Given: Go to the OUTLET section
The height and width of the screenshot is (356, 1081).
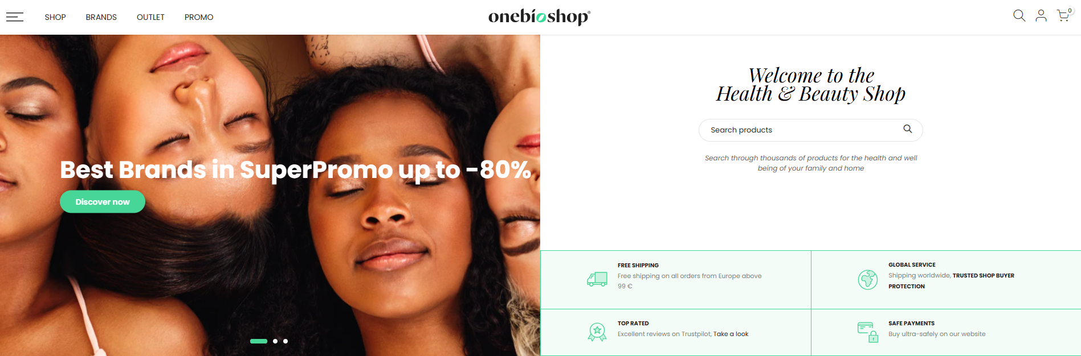Looking at the screenshot, I should click(x=150, y=17).
